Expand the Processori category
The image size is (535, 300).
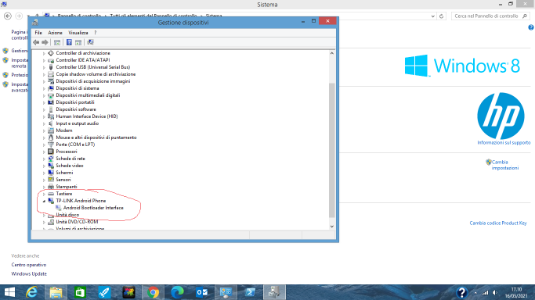click(44, 152)
